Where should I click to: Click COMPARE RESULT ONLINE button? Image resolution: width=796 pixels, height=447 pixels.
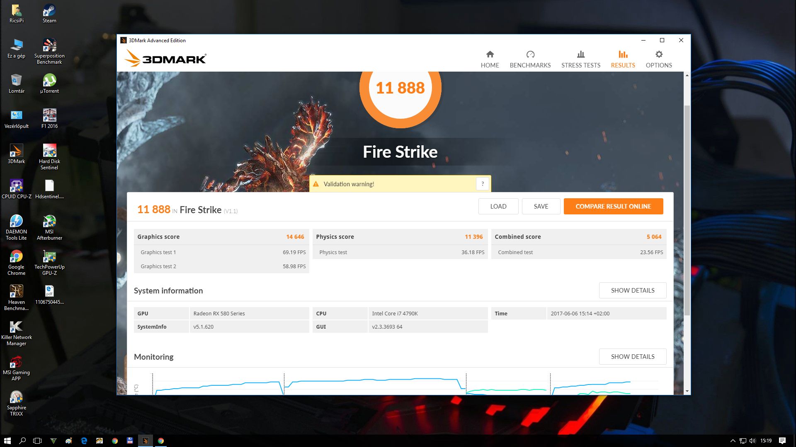tap(613, 206)
